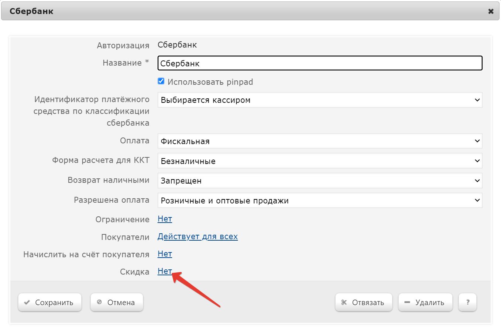Click the Ограничение label text
501x328 pixels.
(x=123, y=219)
